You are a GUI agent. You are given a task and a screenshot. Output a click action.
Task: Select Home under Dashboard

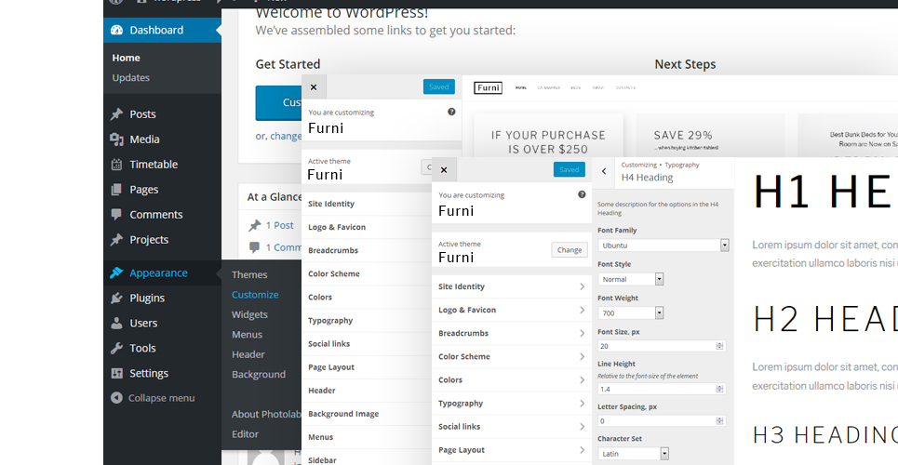coord(126,58)
